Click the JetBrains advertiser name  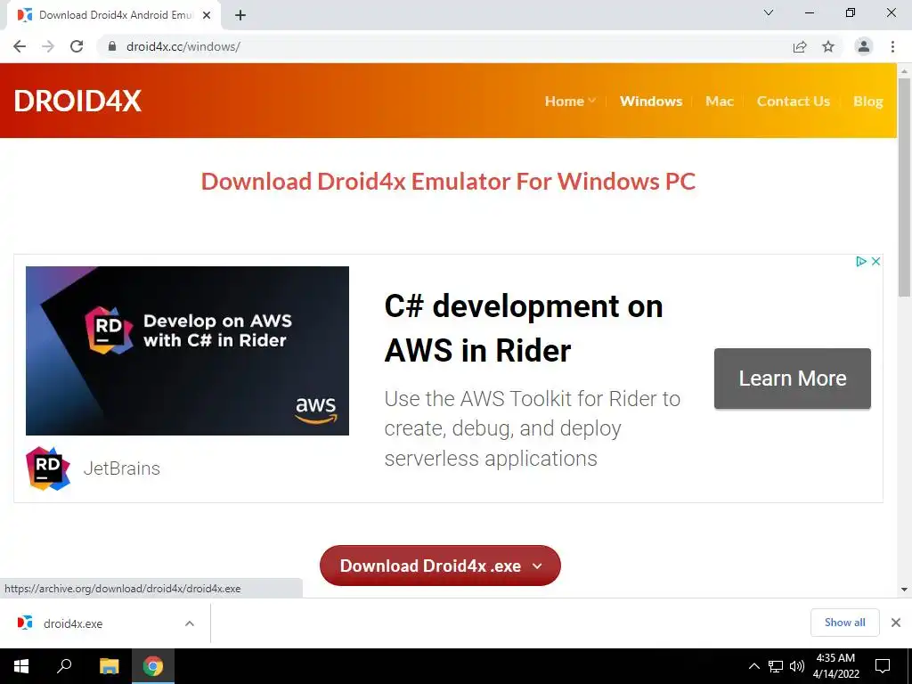click(121, 468)
